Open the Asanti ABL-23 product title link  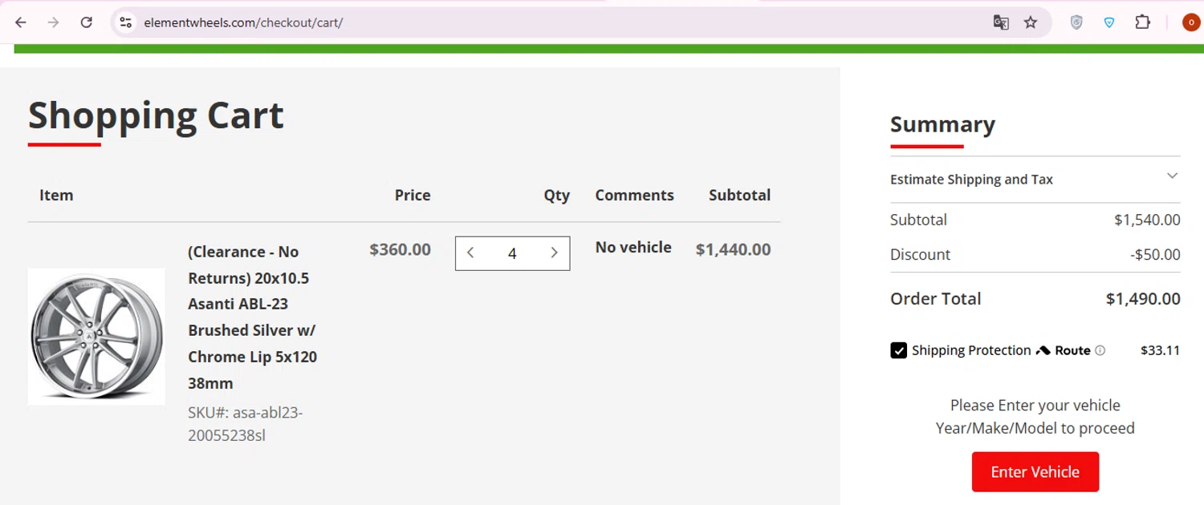click(253, 317)
